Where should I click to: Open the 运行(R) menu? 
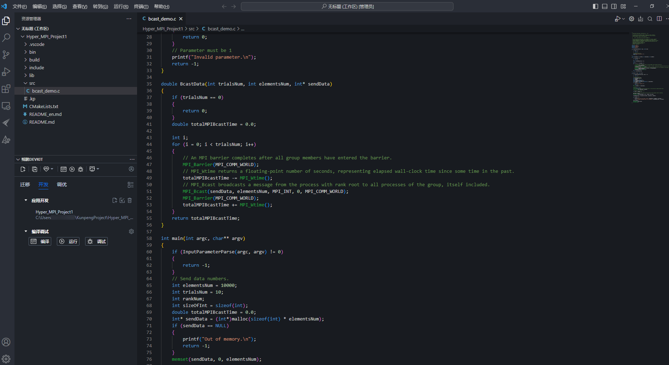pyautogui.click(x=121, y=6)
